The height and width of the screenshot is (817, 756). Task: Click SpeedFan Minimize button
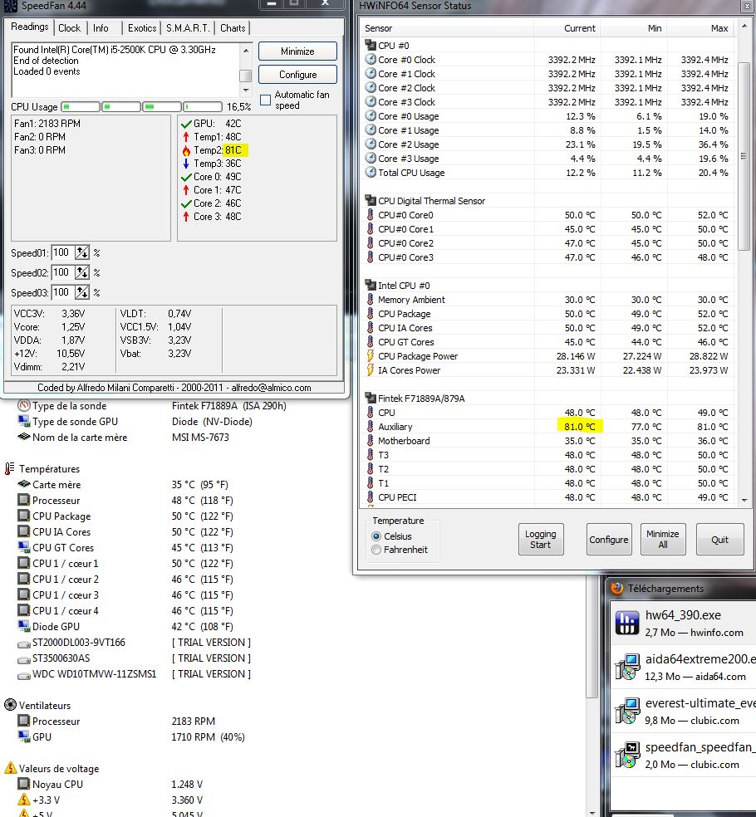(297, 51)
